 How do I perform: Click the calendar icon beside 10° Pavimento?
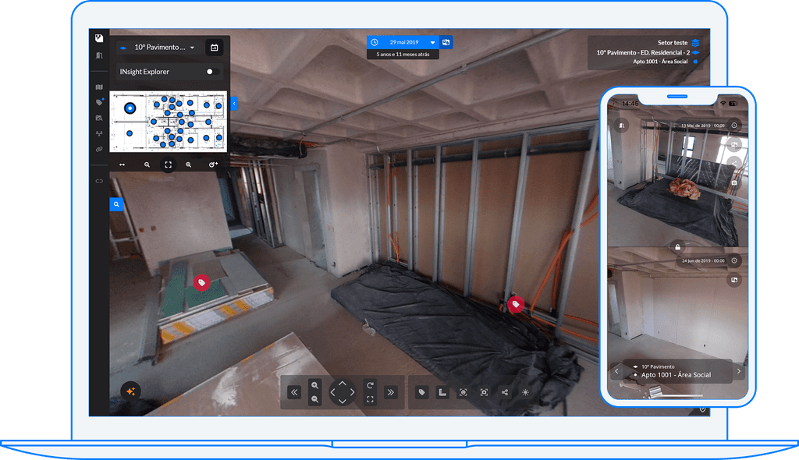tap(215, 47)
